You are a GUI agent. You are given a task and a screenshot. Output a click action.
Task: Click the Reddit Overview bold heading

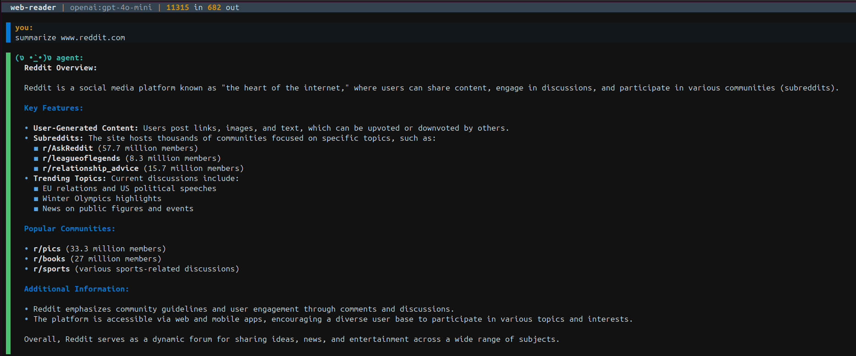coord(60,68)
